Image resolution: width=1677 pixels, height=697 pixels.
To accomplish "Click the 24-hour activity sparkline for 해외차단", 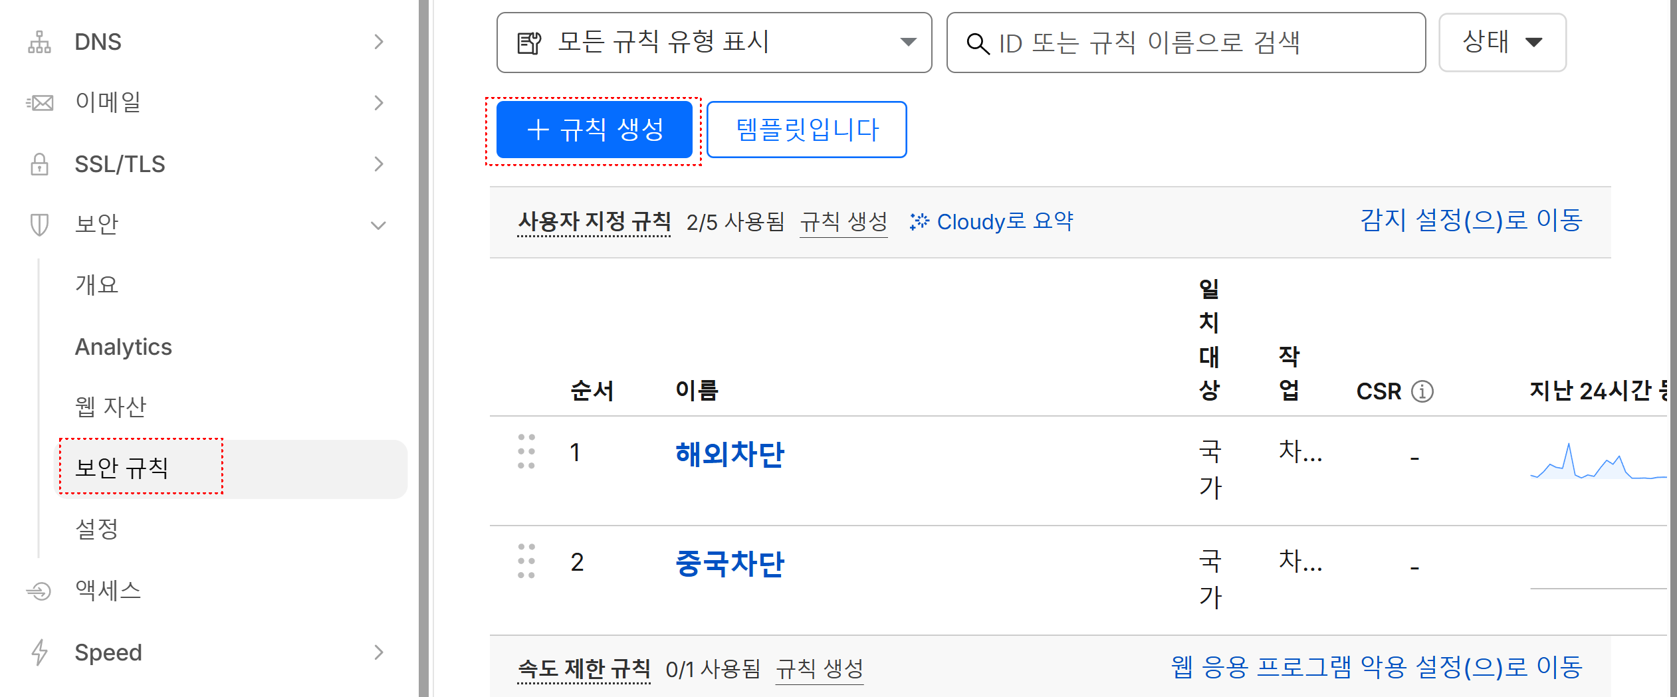I will click(x=1598, y=460).
